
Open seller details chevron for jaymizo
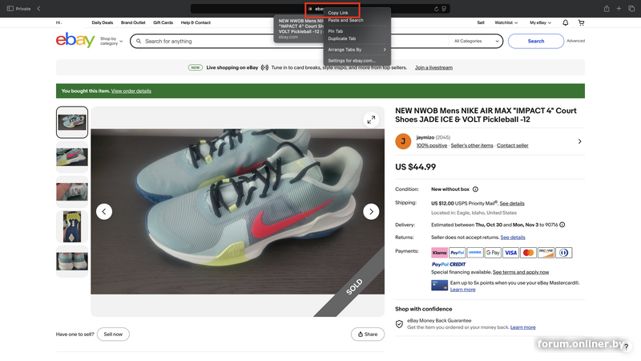pyautogui.click(x=579, y=141)
